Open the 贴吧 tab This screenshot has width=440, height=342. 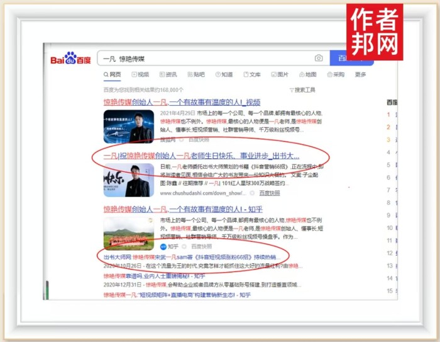click(195, 74)
